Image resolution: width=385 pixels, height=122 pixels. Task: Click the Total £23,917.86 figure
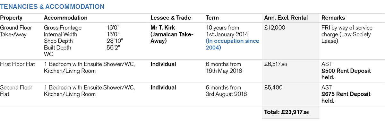(x=287, y=113)
